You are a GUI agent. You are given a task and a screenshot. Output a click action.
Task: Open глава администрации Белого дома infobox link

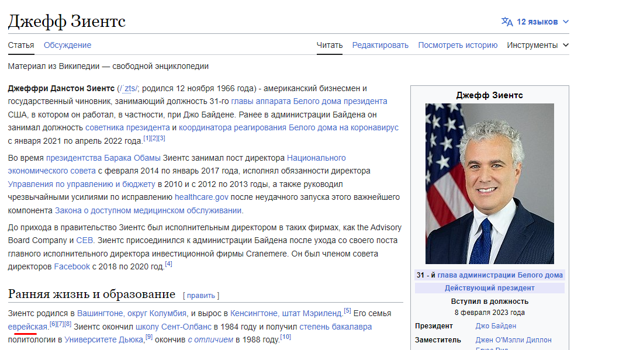coord(500,275)
